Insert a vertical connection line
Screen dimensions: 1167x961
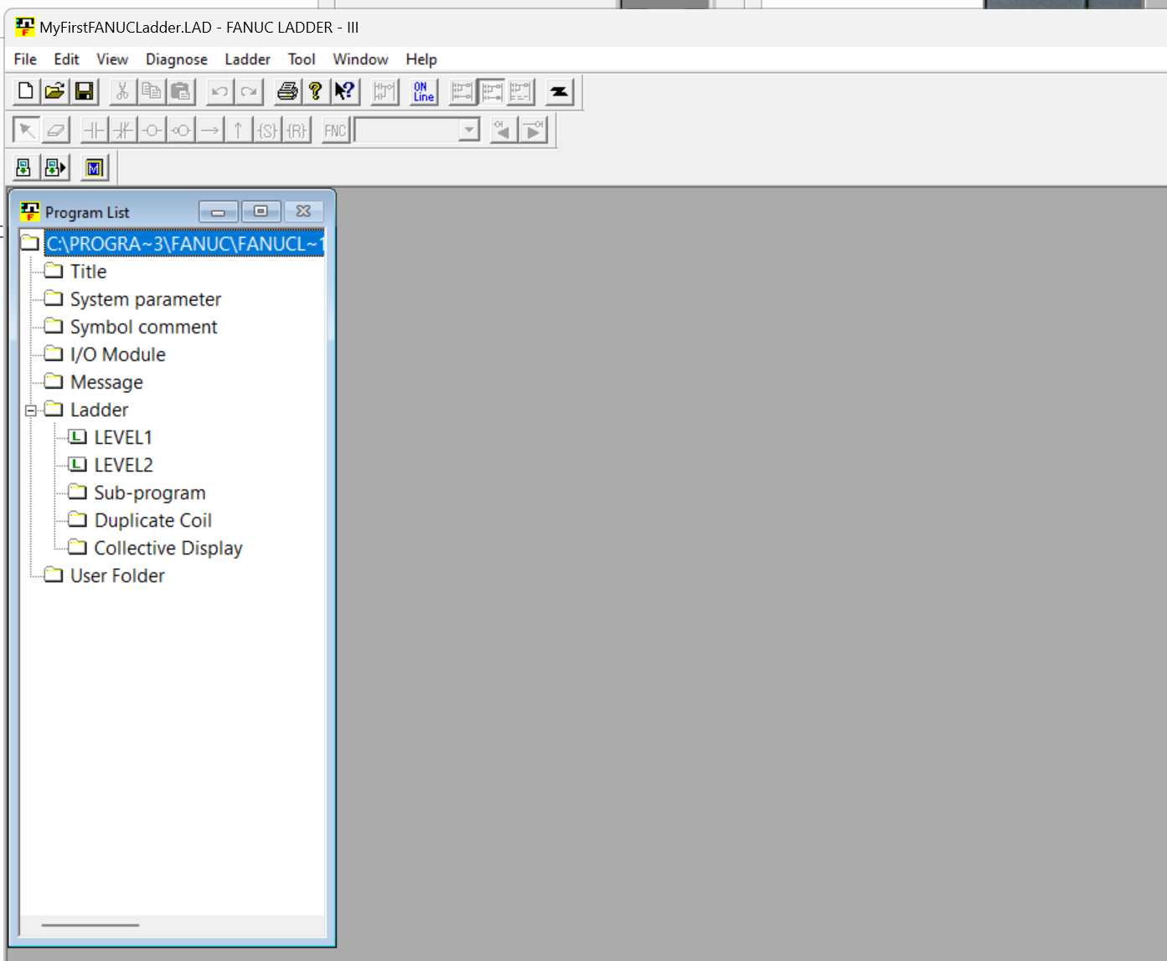pyautogui.click(x=239, y=130)
